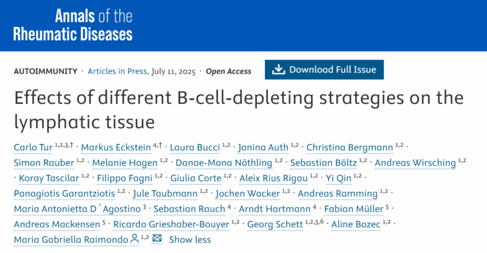Click author Panagiotis Garantziotis
The width and height of the screenshot is (487, 253).
65,193
